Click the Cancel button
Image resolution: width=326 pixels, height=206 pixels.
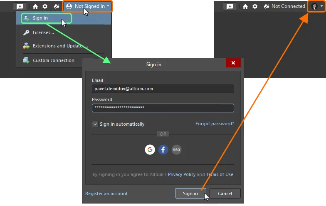[x=225, y=194]
